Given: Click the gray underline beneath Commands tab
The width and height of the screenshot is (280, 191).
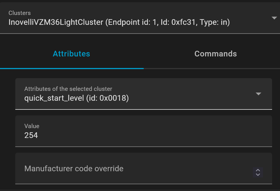Looking at the screenshot, I should click(x=212, y=68).
